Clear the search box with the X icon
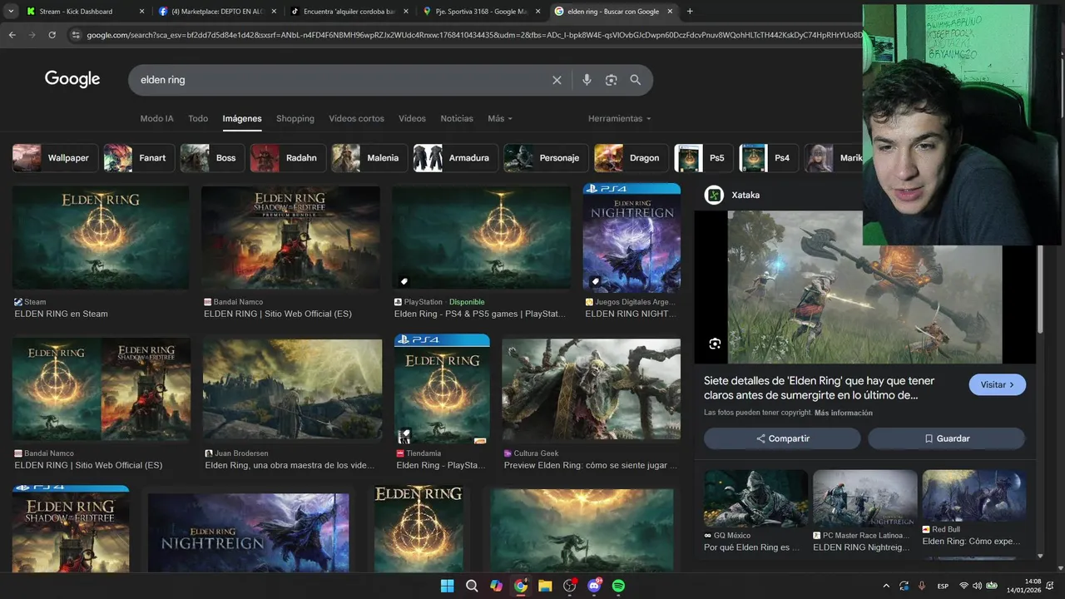This screenshot has height=599, width=1065. coord(557,80)
